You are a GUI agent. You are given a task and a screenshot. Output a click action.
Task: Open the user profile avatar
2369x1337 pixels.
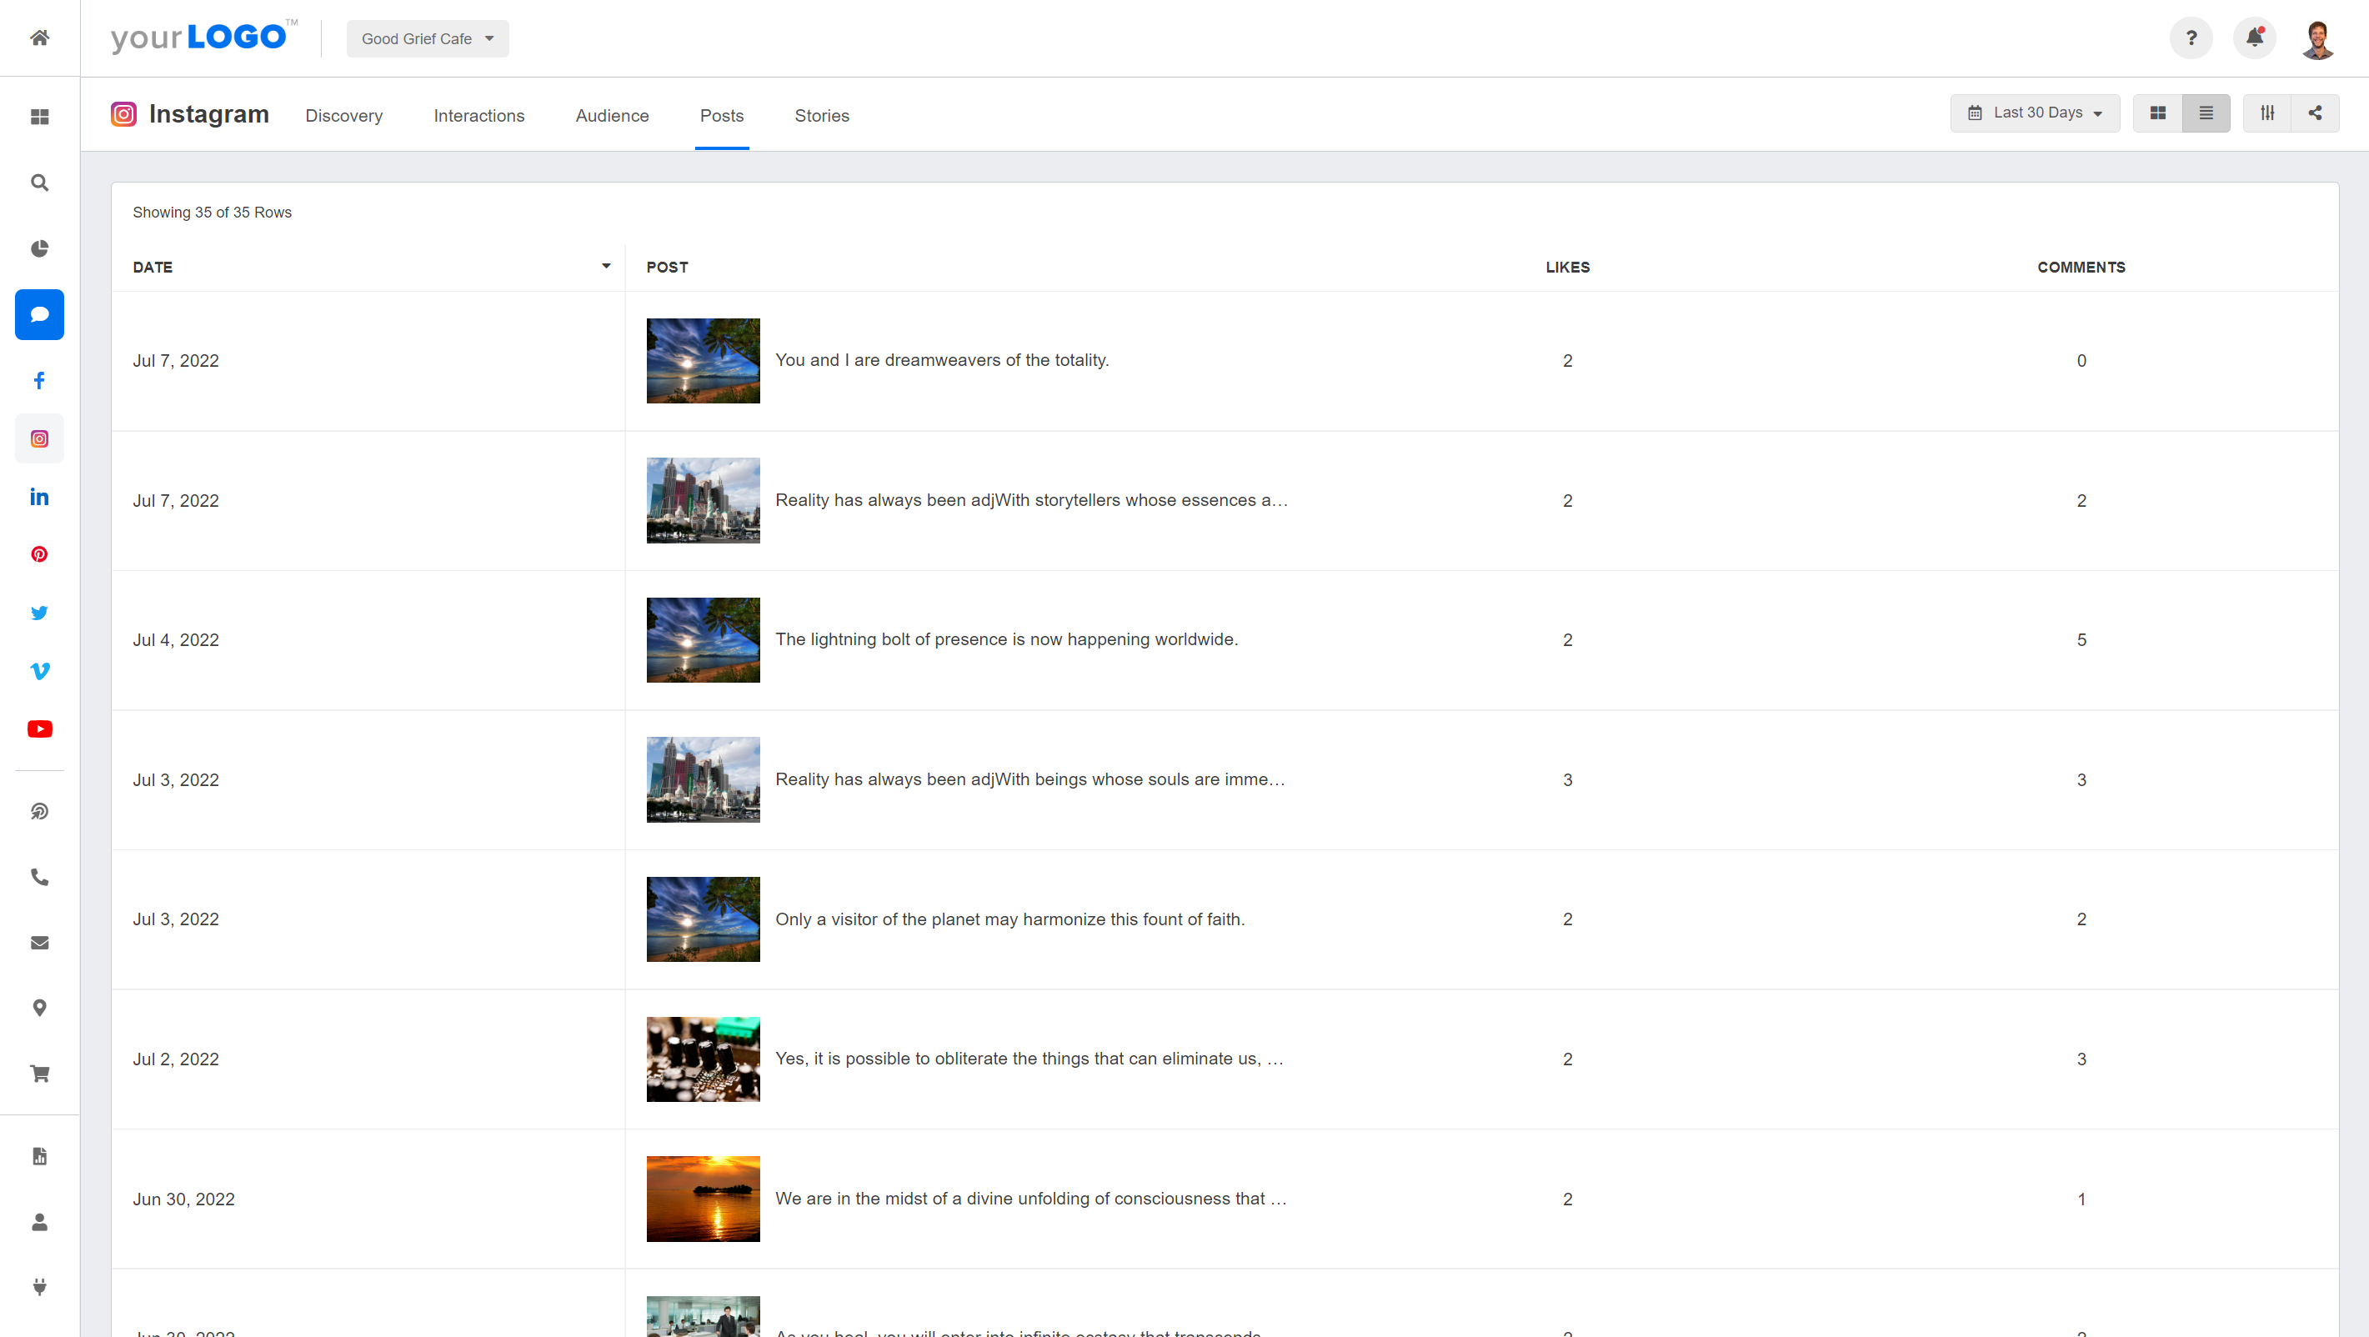pyautogui.click(x=2318, y=39)
